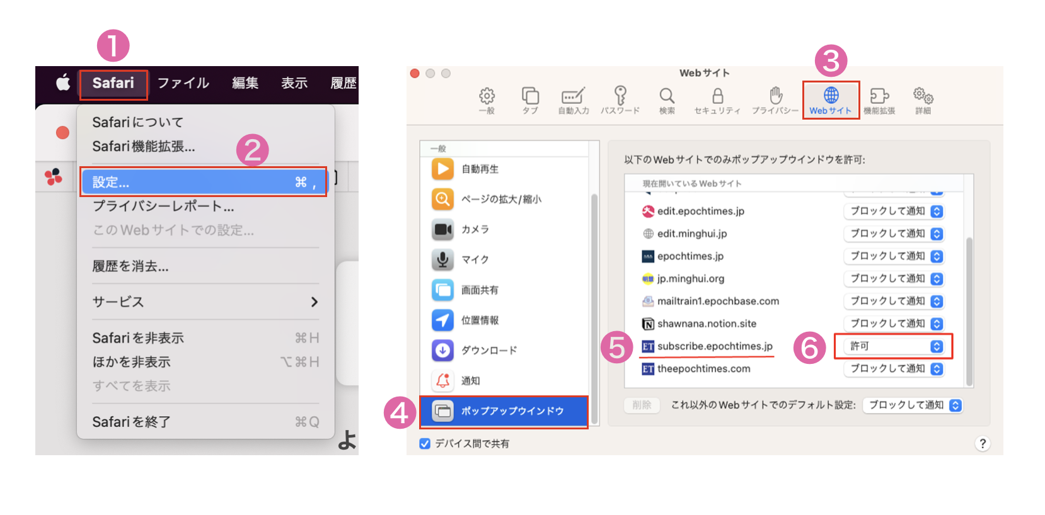Close the Webサイト preferences window
The width and height of the screenshot is (1045, 515).
coord(415,73)
